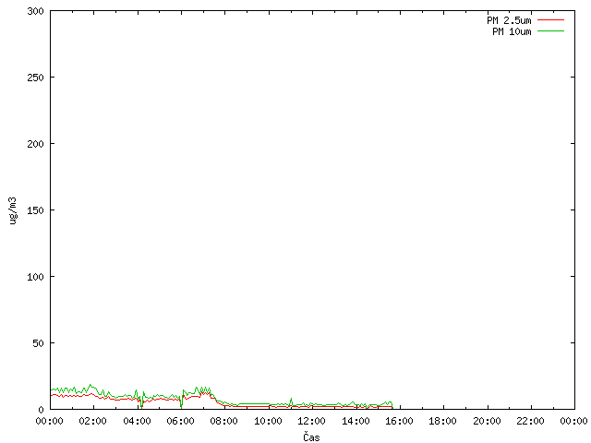This screenshot has width=591, height=443.
Task: Click the x-axis time label 20:00
Action: tap(487, 421)
